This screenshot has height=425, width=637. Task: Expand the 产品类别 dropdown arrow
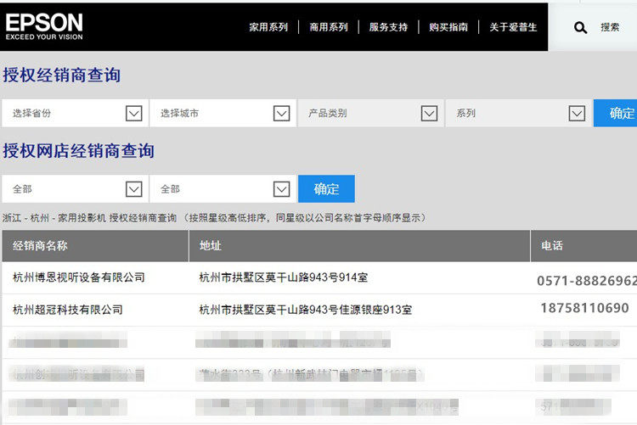pyautogui.click(x=429, y=114)
